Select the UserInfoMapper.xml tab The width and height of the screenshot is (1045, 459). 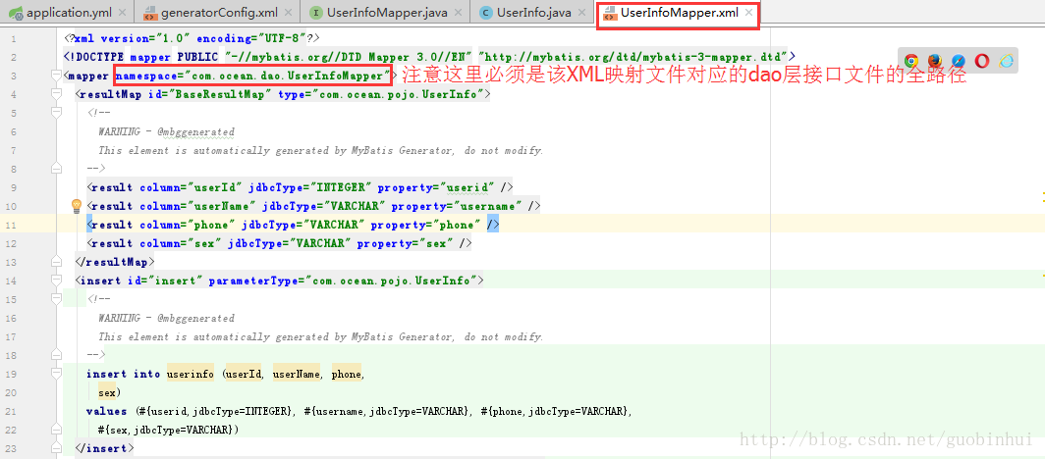pyautogui.click(x=678, y=14)
